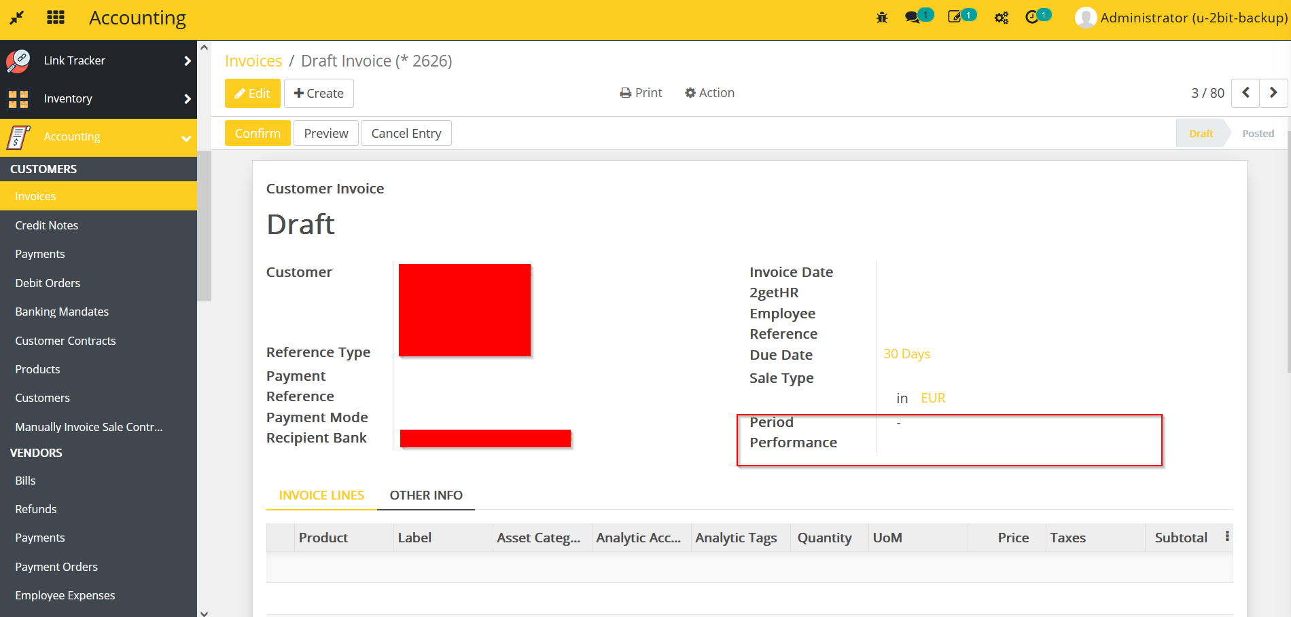
Task: Click the Link Tracker app icon
Action: 18,60
